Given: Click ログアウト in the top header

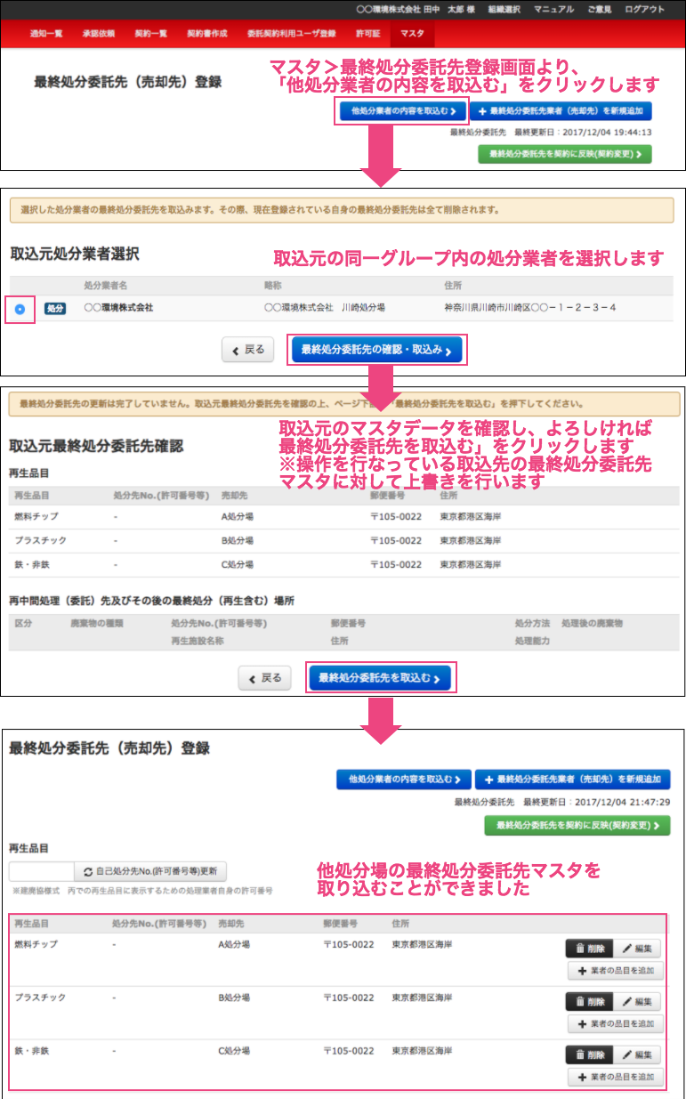Looking at the screenshot, I should 644,9.
